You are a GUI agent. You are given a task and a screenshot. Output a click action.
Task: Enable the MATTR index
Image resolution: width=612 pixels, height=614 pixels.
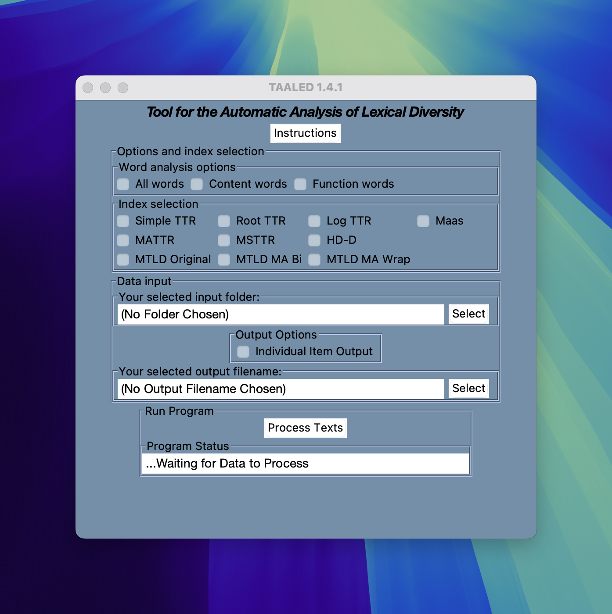pyautogui.click(x=123, y=240)
